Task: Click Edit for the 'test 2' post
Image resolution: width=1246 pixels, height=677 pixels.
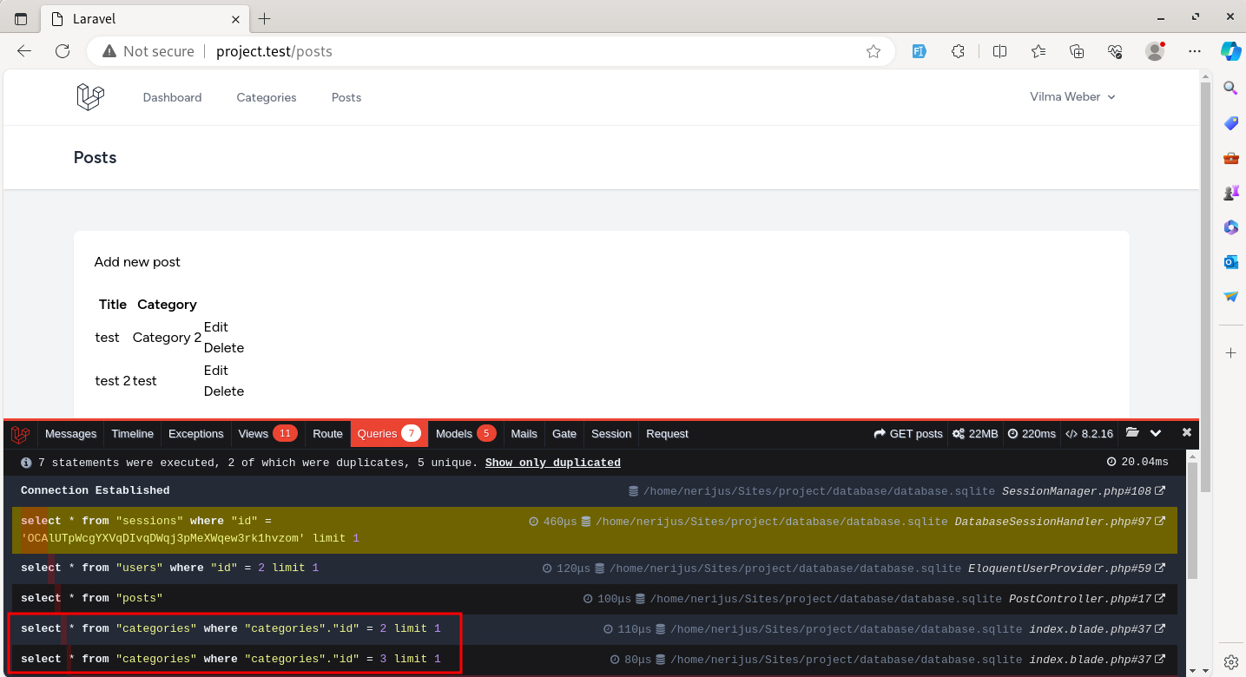Action: point(216,371)
